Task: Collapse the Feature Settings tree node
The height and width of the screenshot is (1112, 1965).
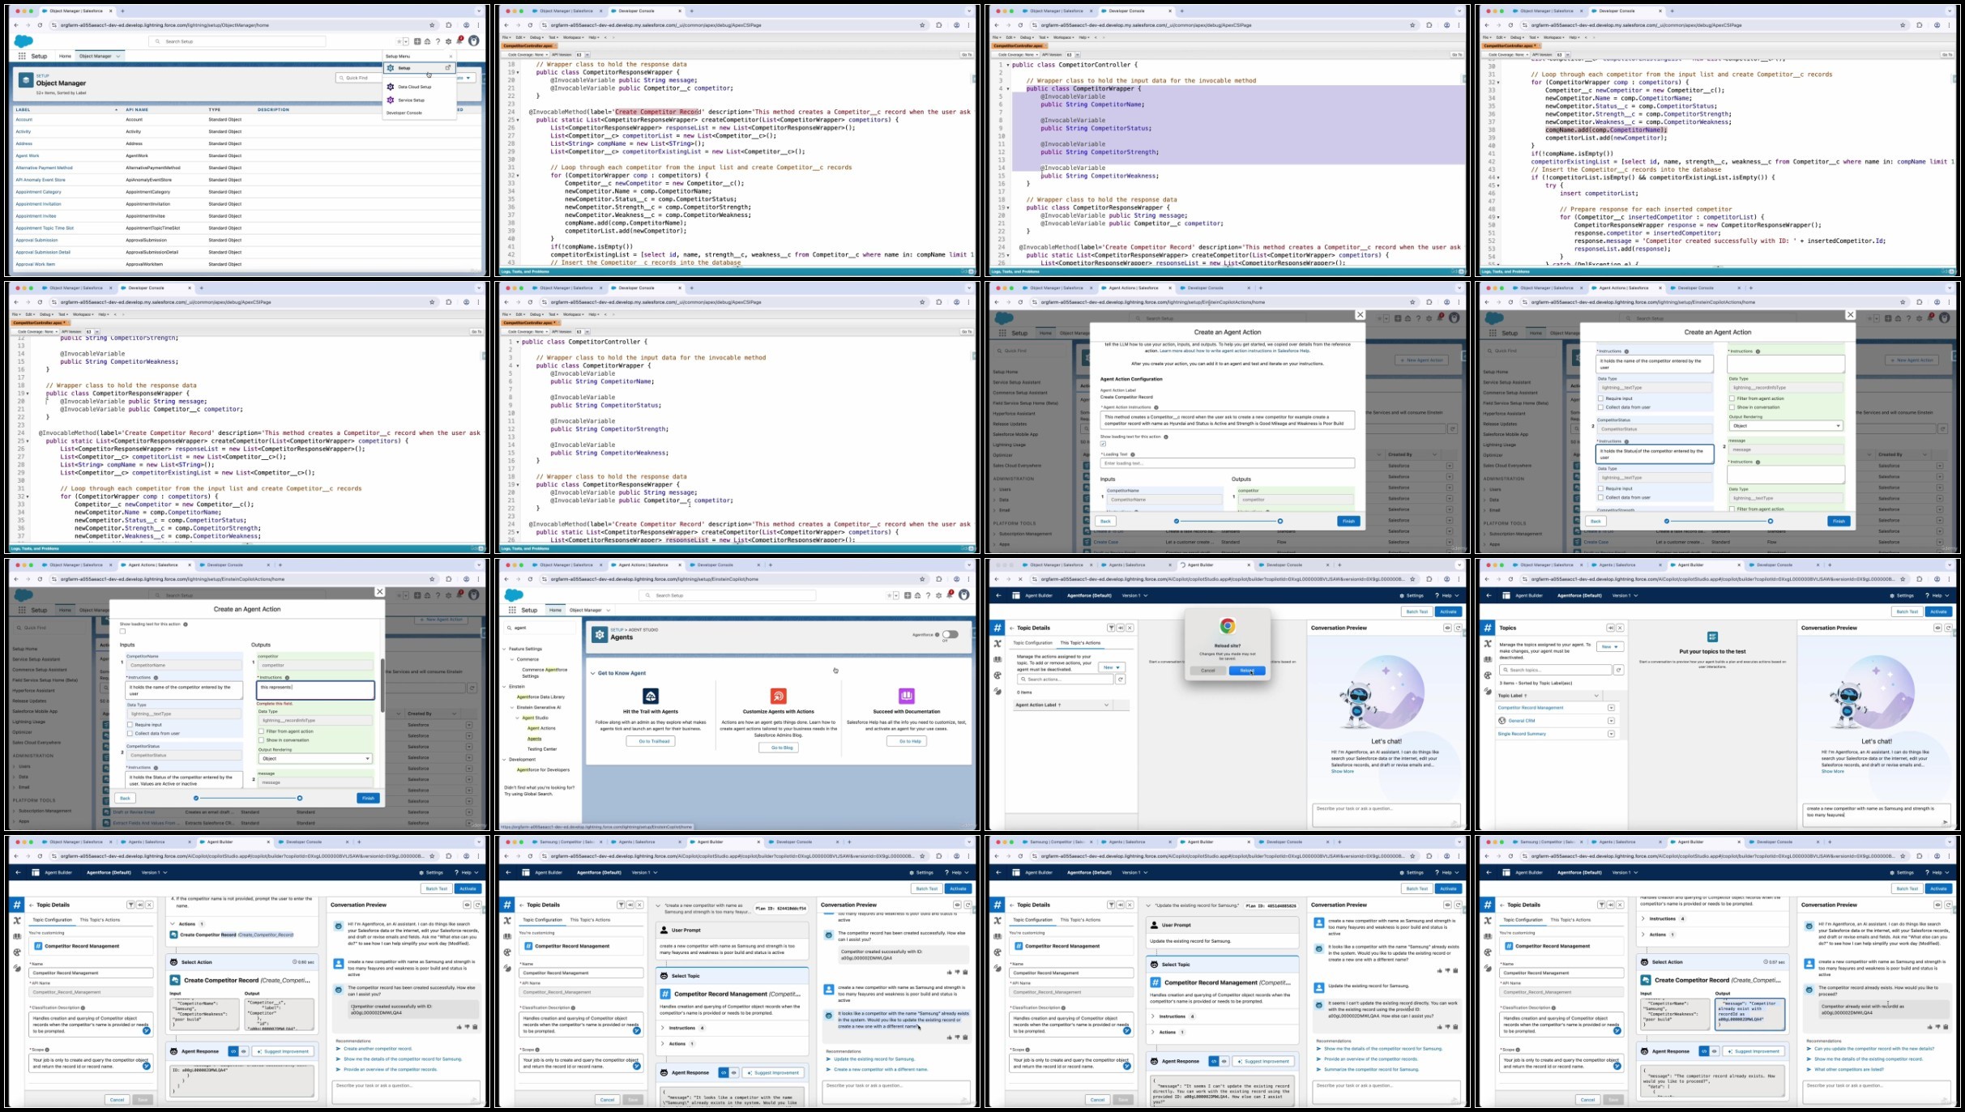Action: click(x=505, y=649)
